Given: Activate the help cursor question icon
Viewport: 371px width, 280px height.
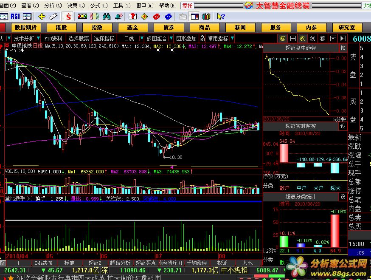Looking at the screenshot, I should [x=221, y=16].
